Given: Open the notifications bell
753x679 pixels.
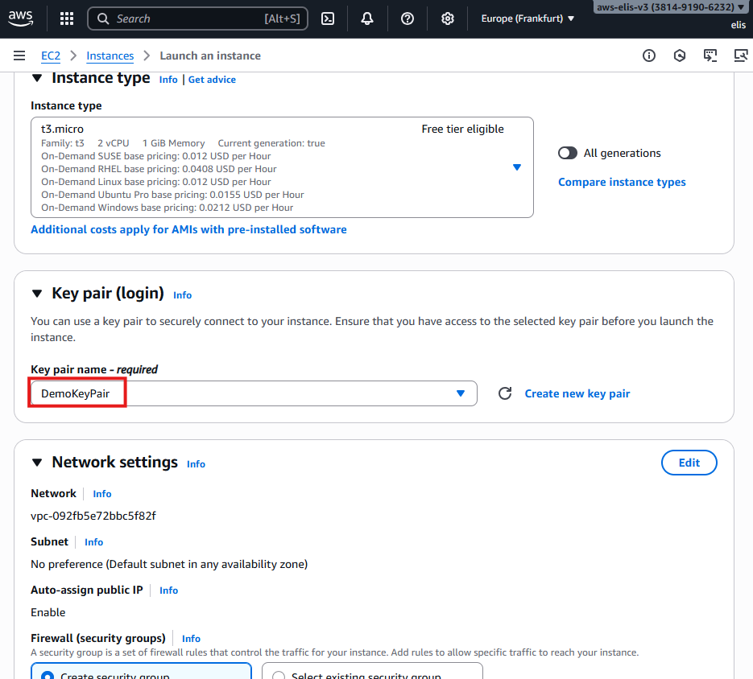Looking at the screenshot, I should click(x=367, y=19).
